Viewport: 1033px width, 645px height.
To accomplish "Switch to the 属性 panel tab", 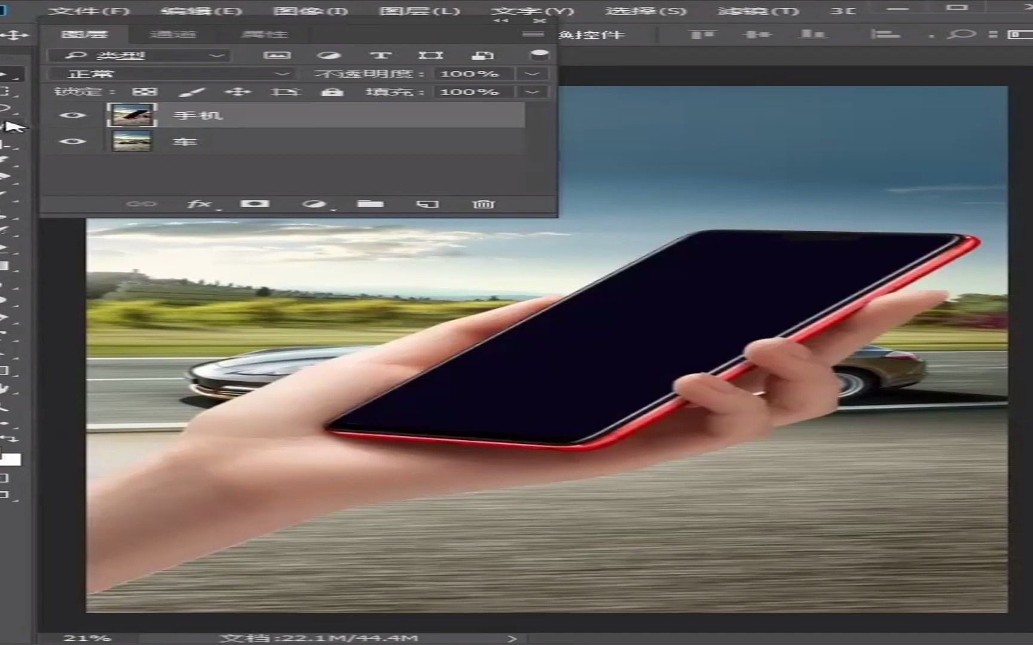I will click(x=265, y=34).
